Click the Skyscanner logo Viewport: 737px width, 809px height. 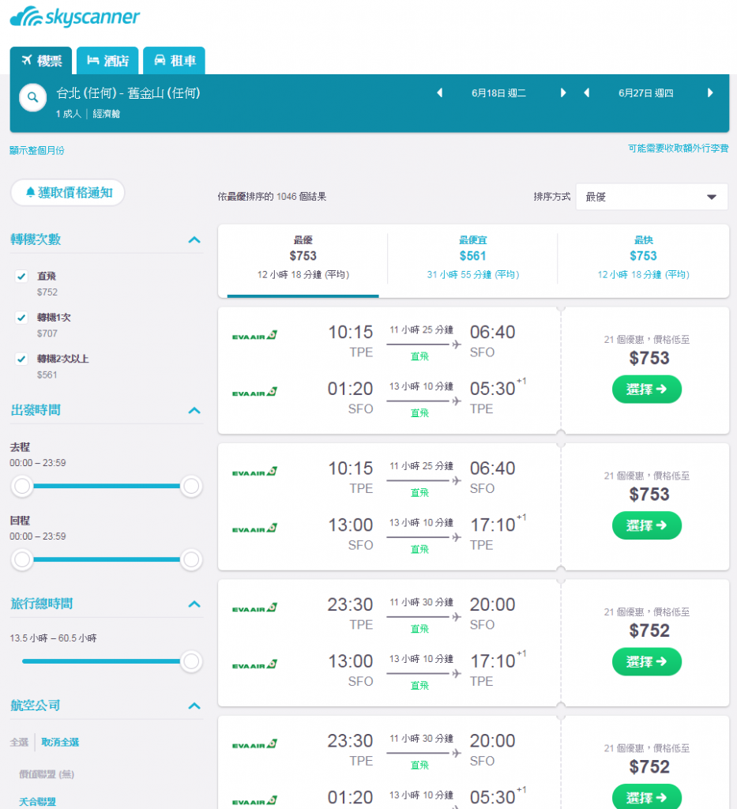click(x=75, y=17)
